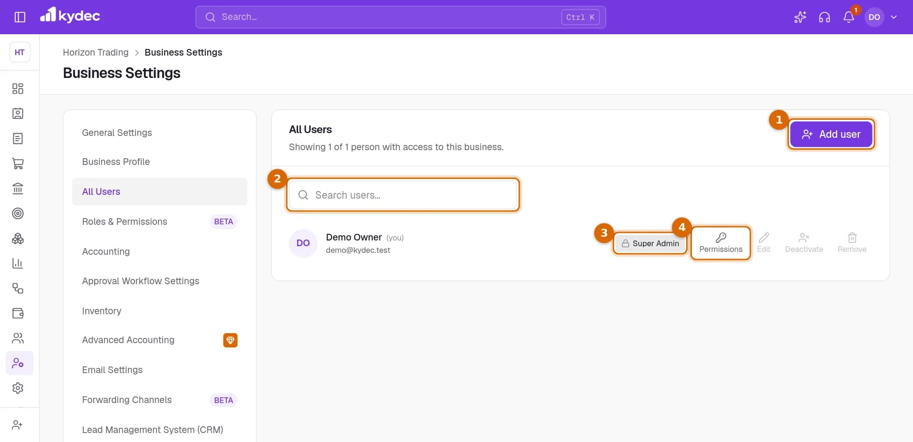Open the team people icon in sidebar
Viewport: 913px width, 442px height.
(18, 338)
